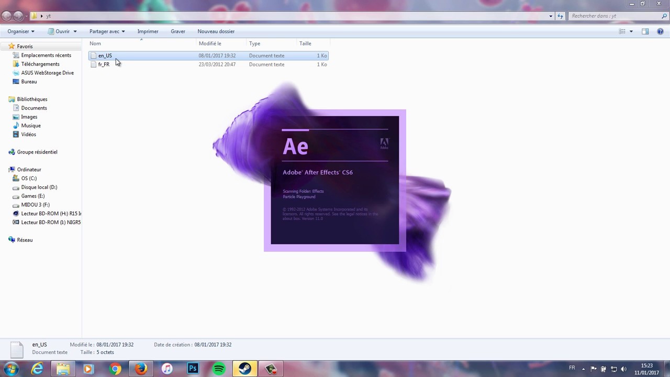This screenshot has width=670, height=377.
Task: Select Bibliothèques in the navigation pane
Action: pos(32,99)
